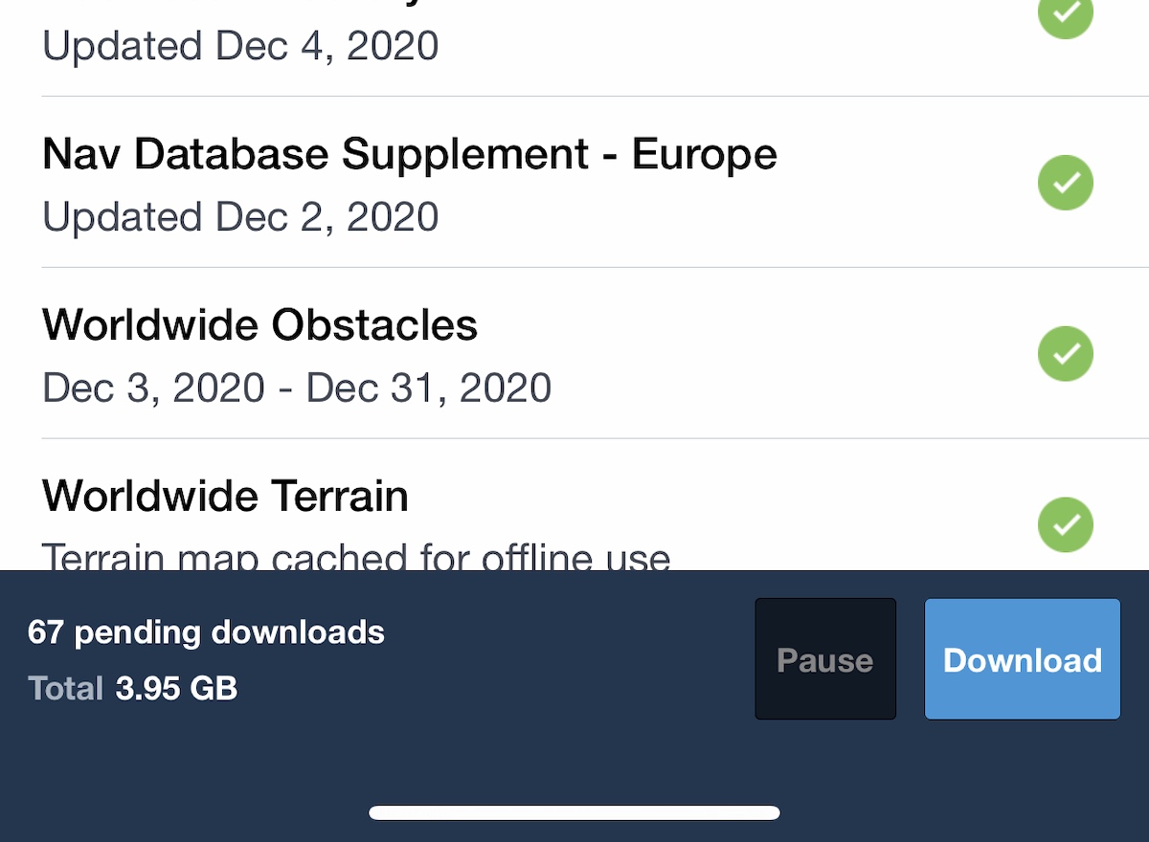Tap the number 67 in pending downloads
The height and width of the screenshot is (842, 1149).
(x=45, y=632)
